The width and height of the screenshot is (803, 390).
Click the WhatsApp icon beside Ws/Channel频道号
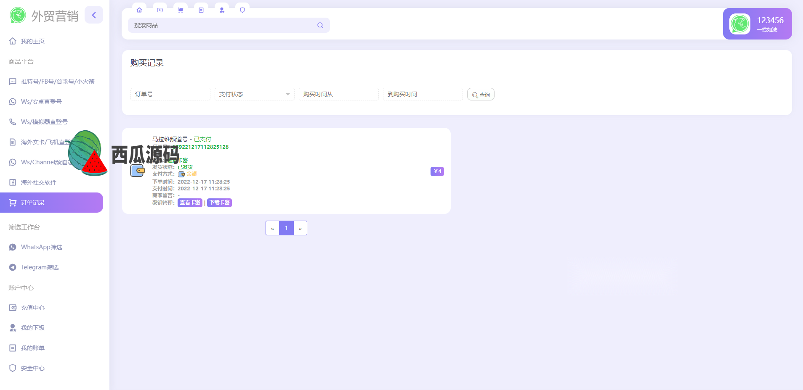(x=13, y=162)
